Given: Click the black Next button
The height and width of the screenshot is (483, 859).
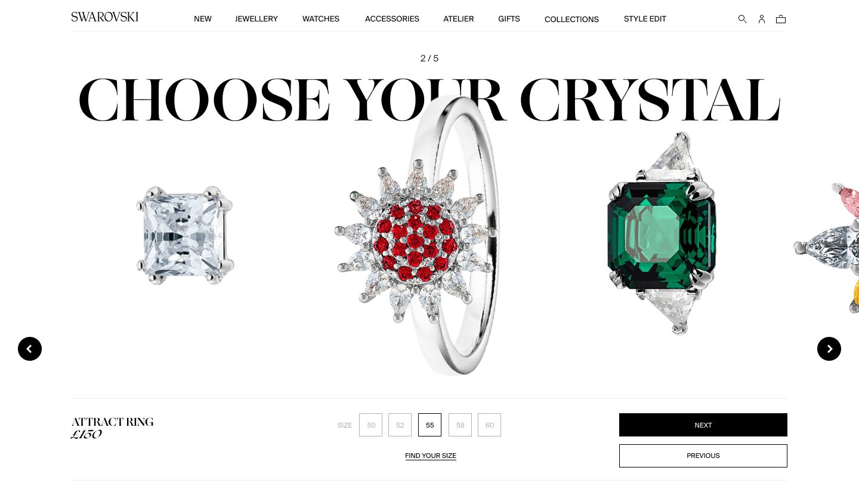Looking at the screenshot, I should point(703,425).
